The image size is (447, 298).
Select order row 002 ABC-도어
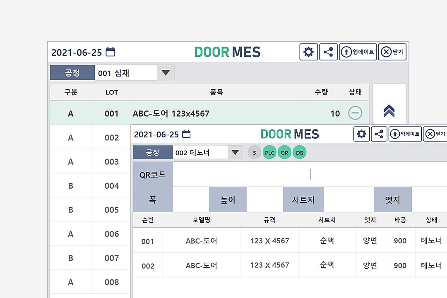point(290,265)
